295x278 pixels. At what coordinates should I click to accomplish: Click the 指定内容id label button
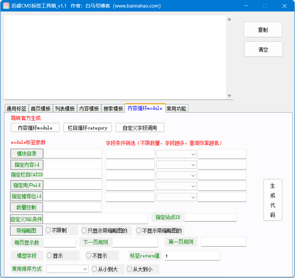point(27,165)
